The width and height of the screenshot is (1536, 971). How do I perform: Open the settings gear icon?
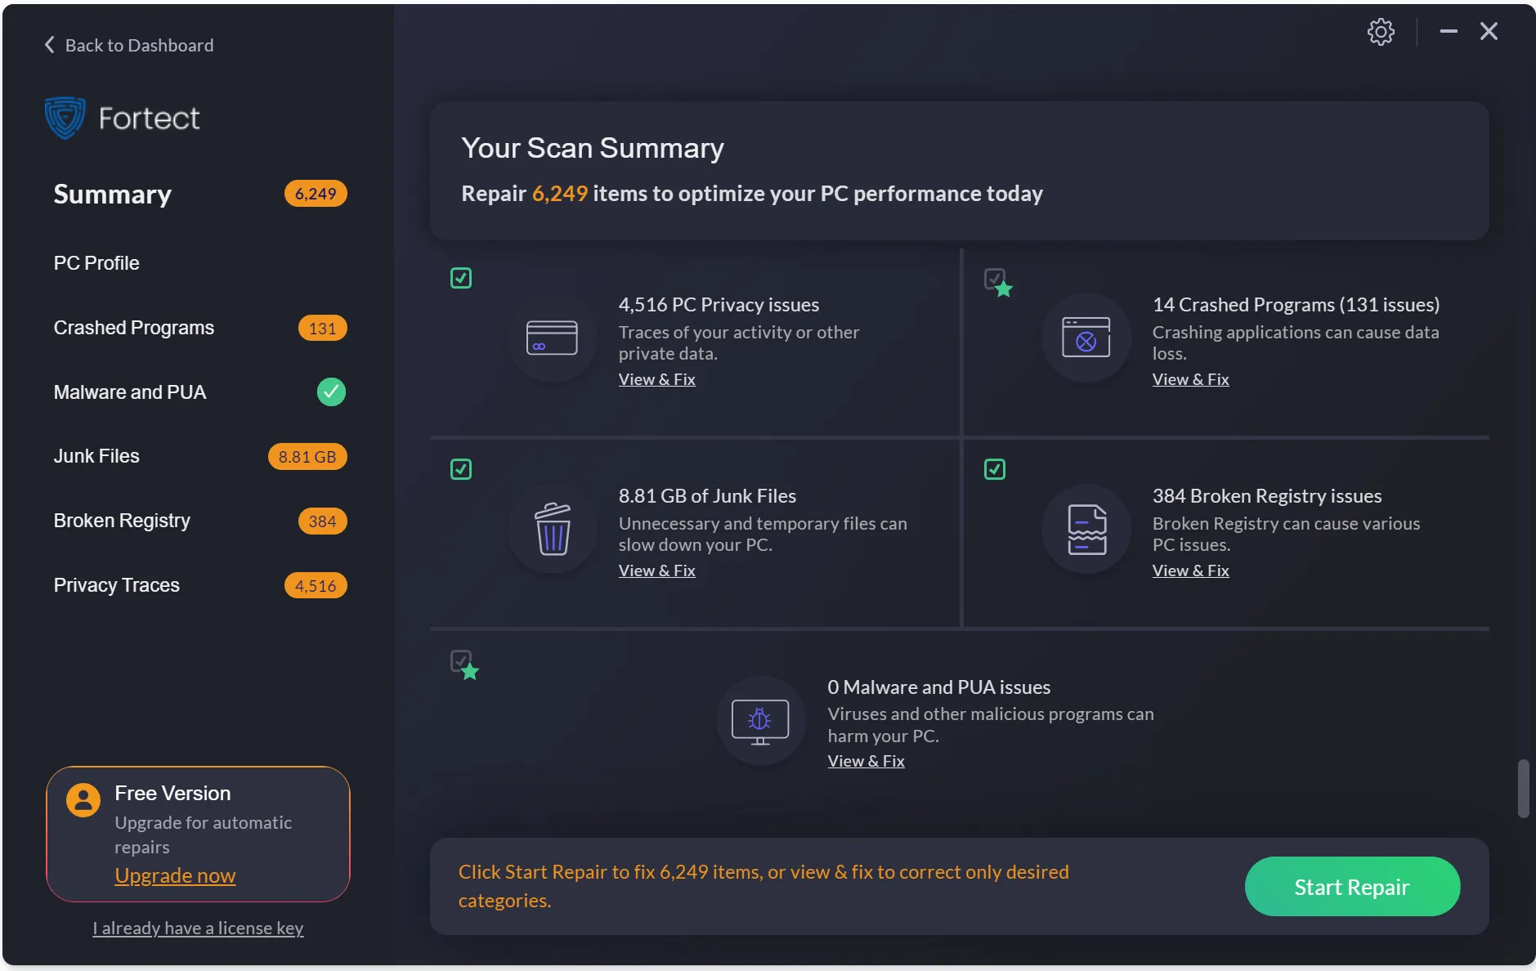[1380, 33]
